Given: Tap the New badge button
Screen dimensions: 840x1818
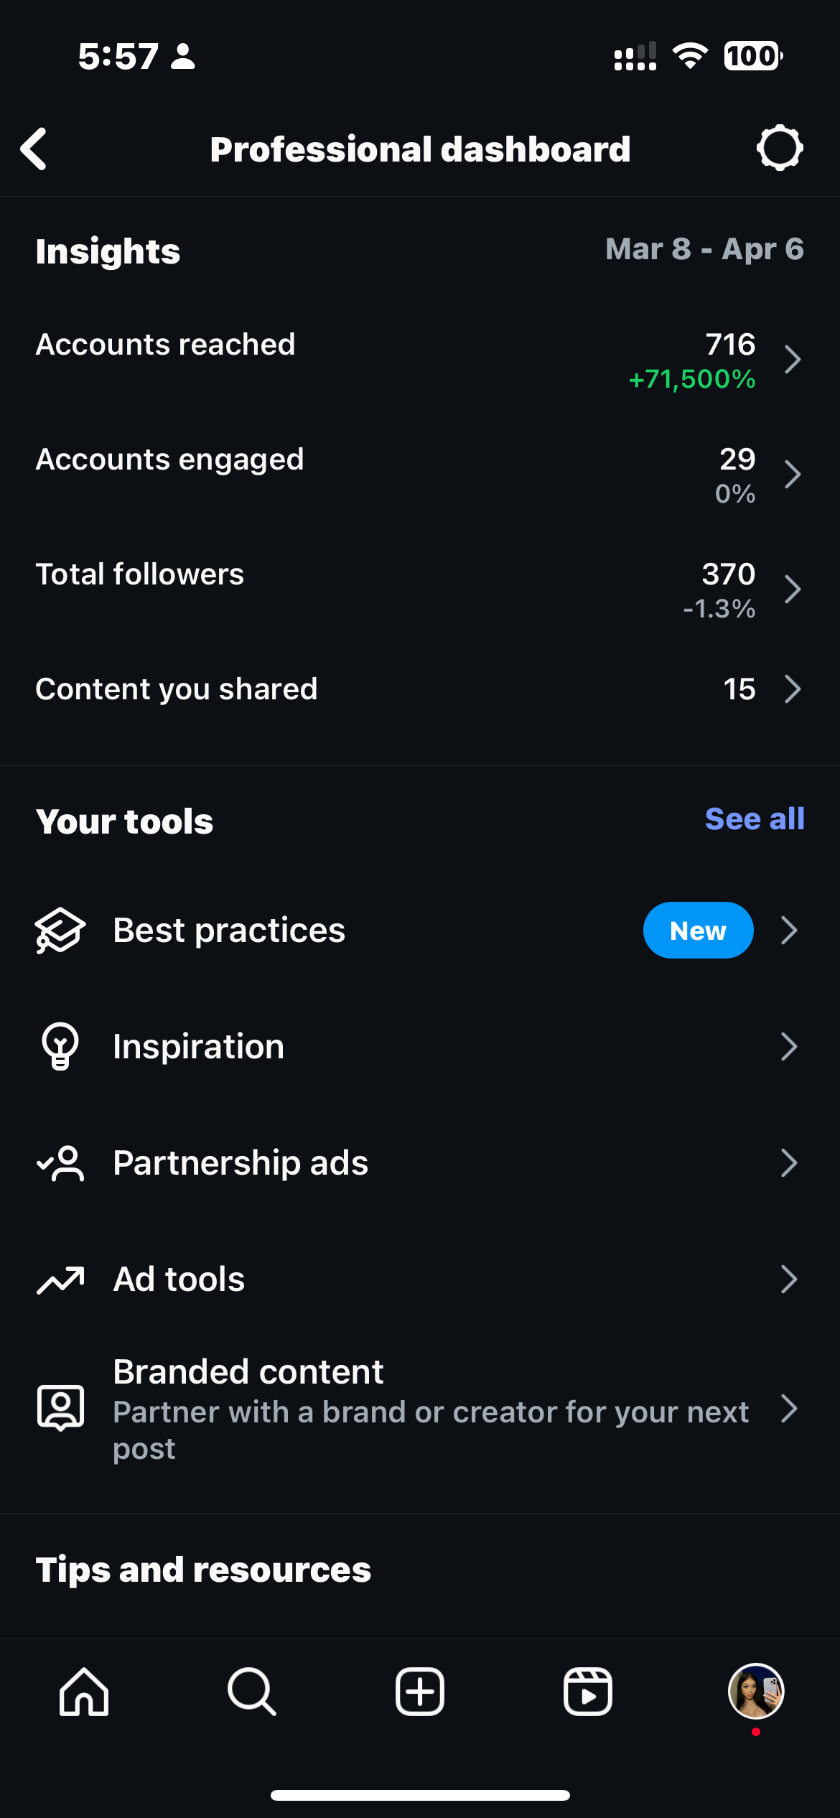Looking at the screenshot, I should [x=698, y=931].
